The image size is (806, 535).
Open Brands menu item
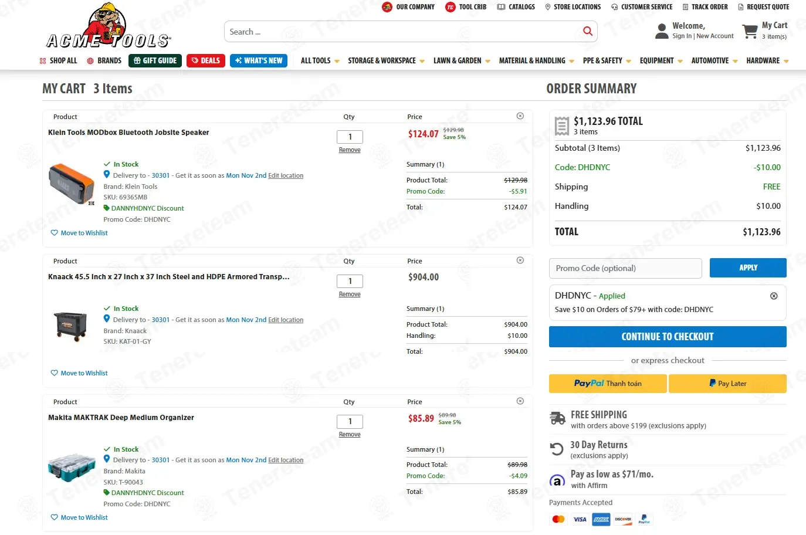click(104, 60)
